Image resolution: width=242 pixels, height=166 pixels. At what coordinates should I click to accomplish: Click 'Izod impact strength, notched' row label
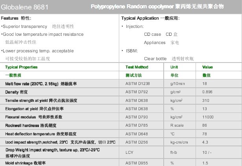coord(60,142)
